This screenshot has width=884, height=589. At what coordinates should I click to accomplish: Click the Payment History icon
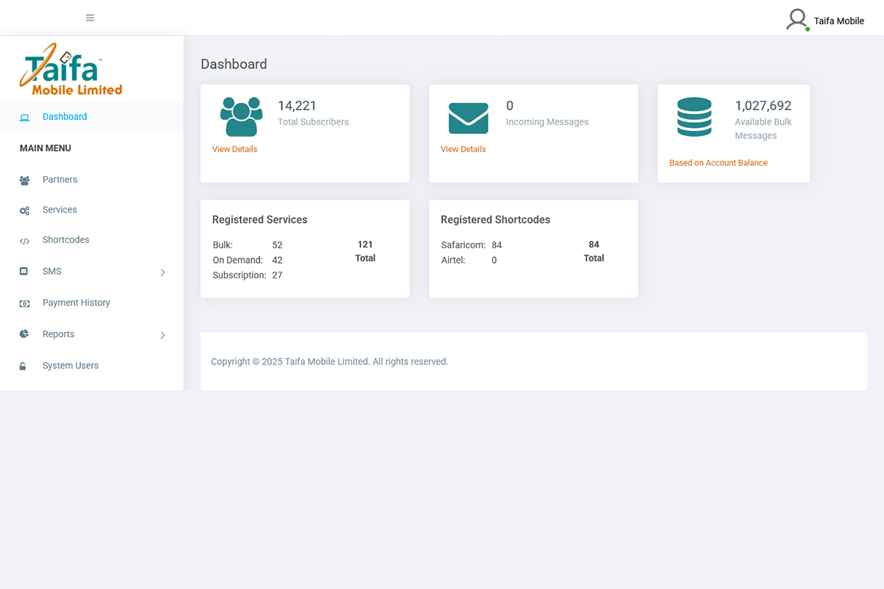(x=25, y=303)
